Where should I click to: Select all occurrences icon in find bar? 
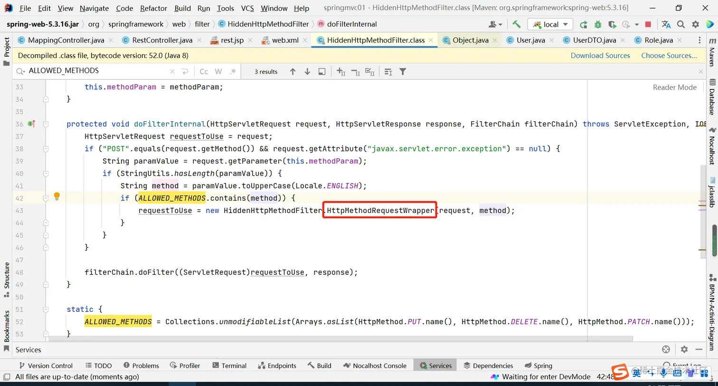tap(369, 71)
